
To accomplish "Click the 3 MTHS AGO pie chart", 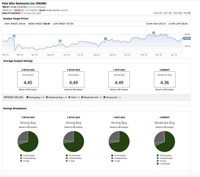I will click(x=28, y=142).
